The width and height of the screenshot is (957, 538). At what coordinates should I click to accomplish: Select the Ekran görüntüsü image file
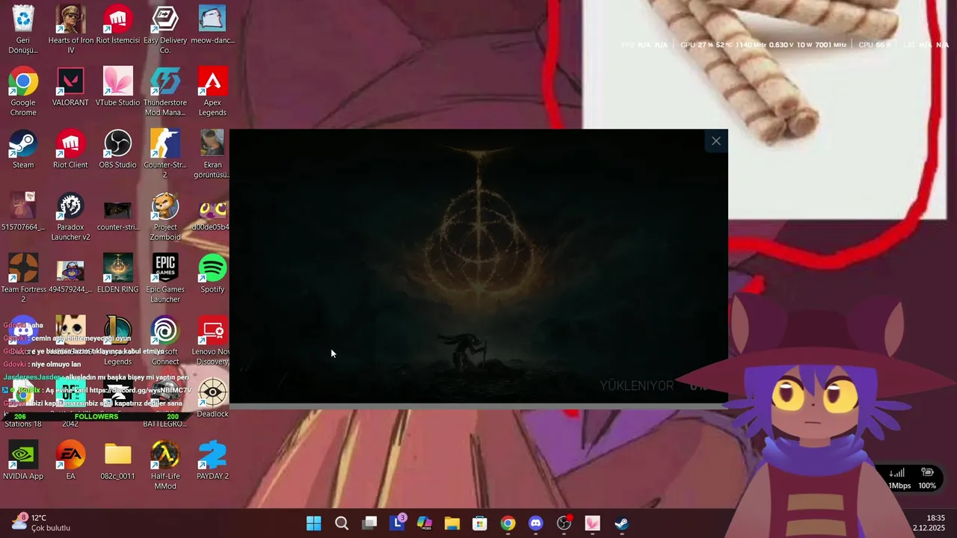(x=212, y=154)
